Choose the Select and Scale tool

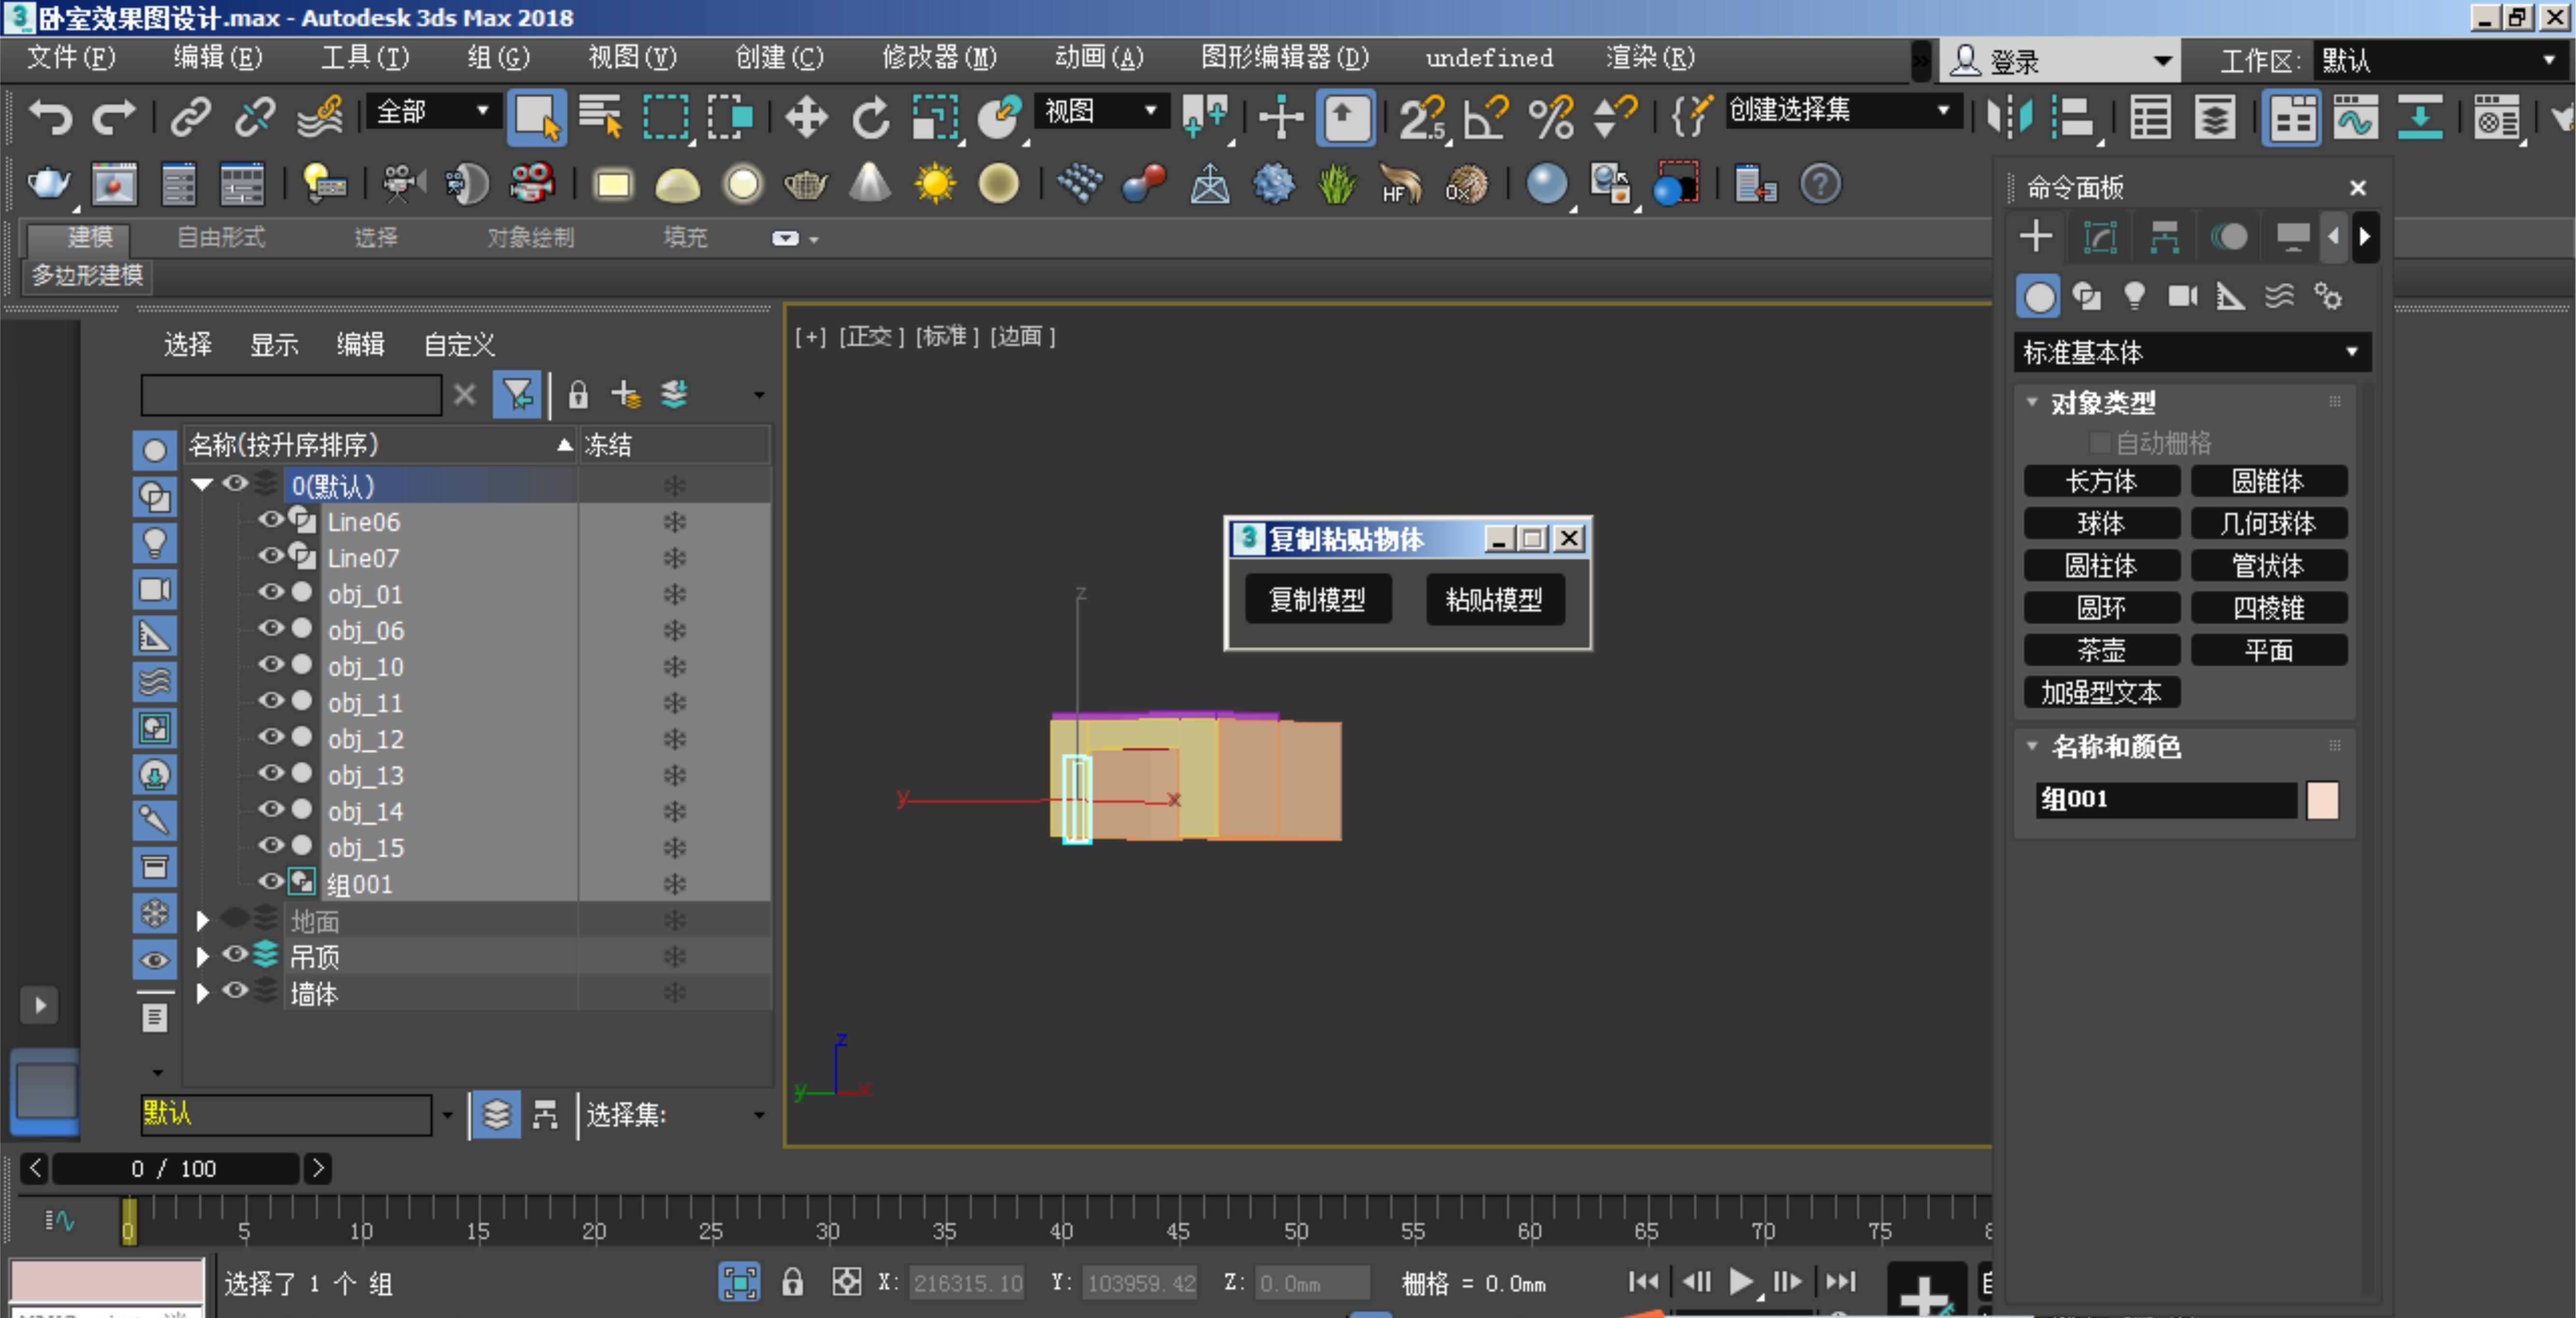coord(935,117)
